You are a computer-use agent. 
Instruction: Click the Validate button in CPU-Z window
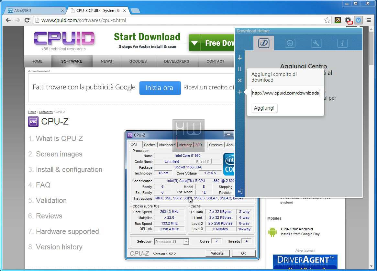click(x=217, y=253)
